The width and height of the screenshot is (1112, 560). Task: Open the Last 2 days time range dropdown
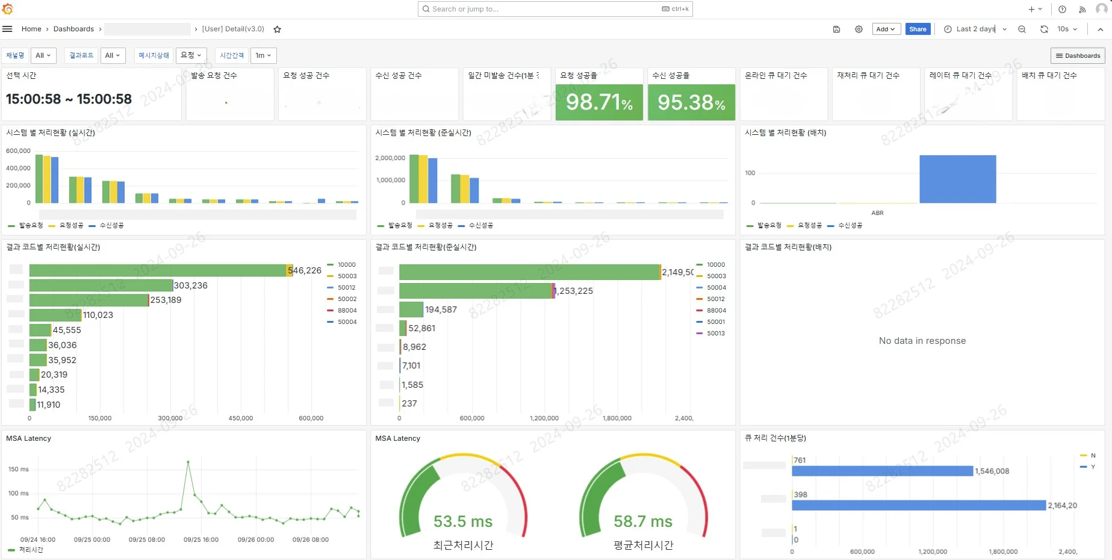pos(974,29)
